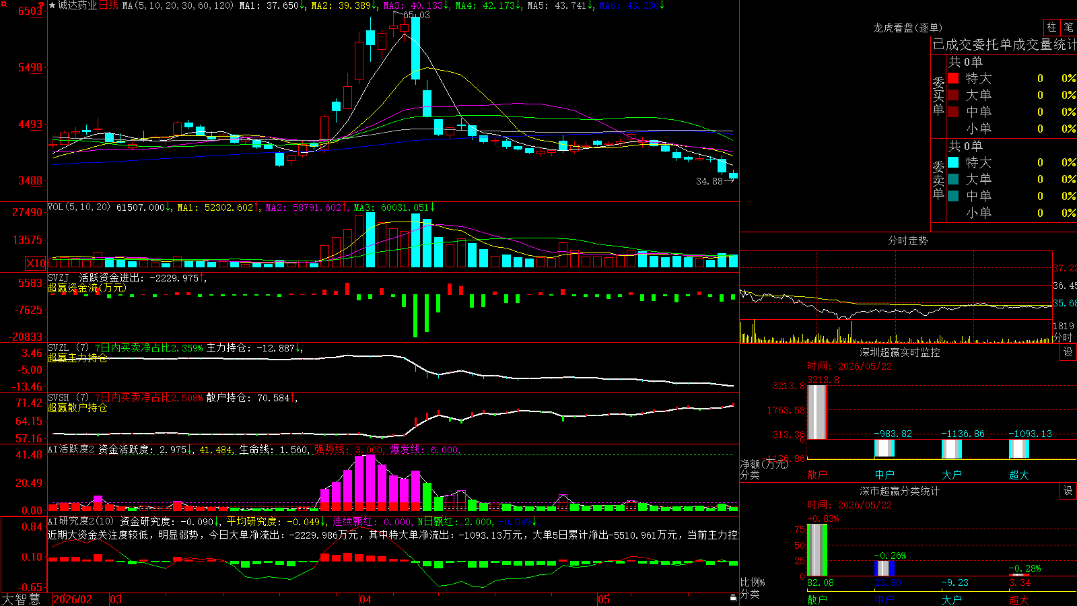Click the 委卖单 小单 row label

click(x=978, y=213)
